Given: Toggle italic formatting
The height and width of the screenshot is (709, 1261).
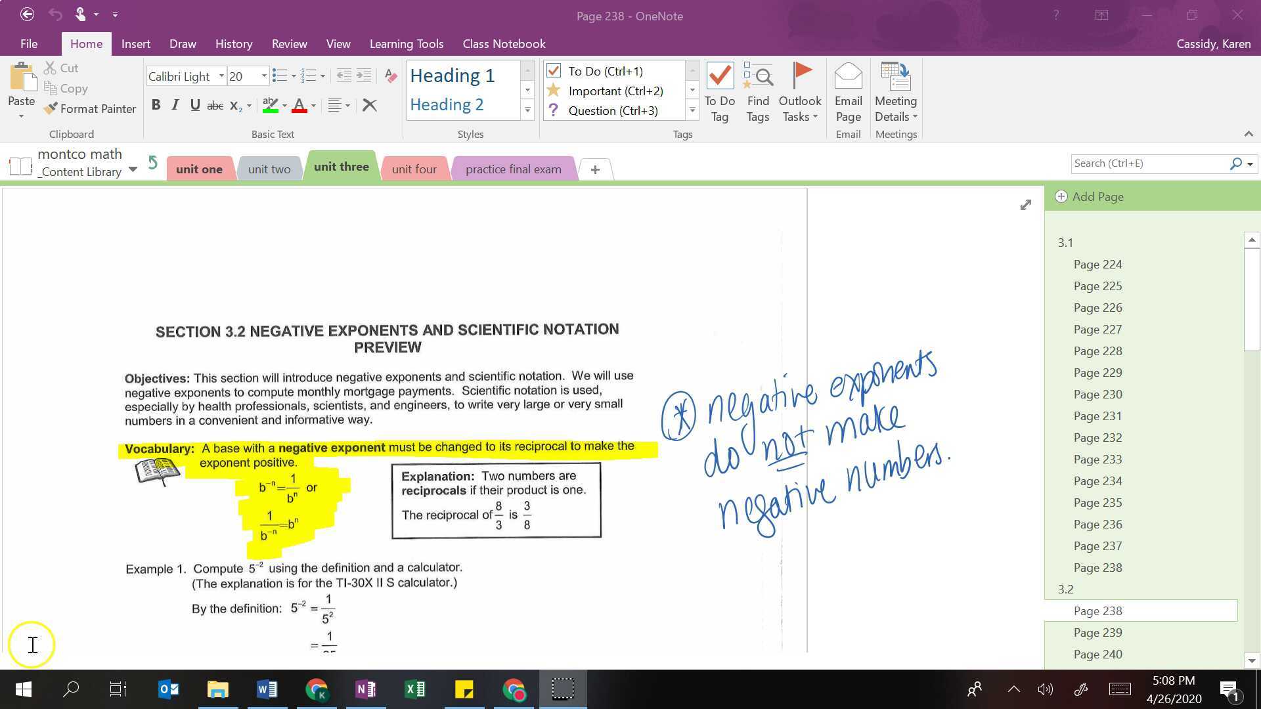Looking at the screenshot, I should coord(175,104).
